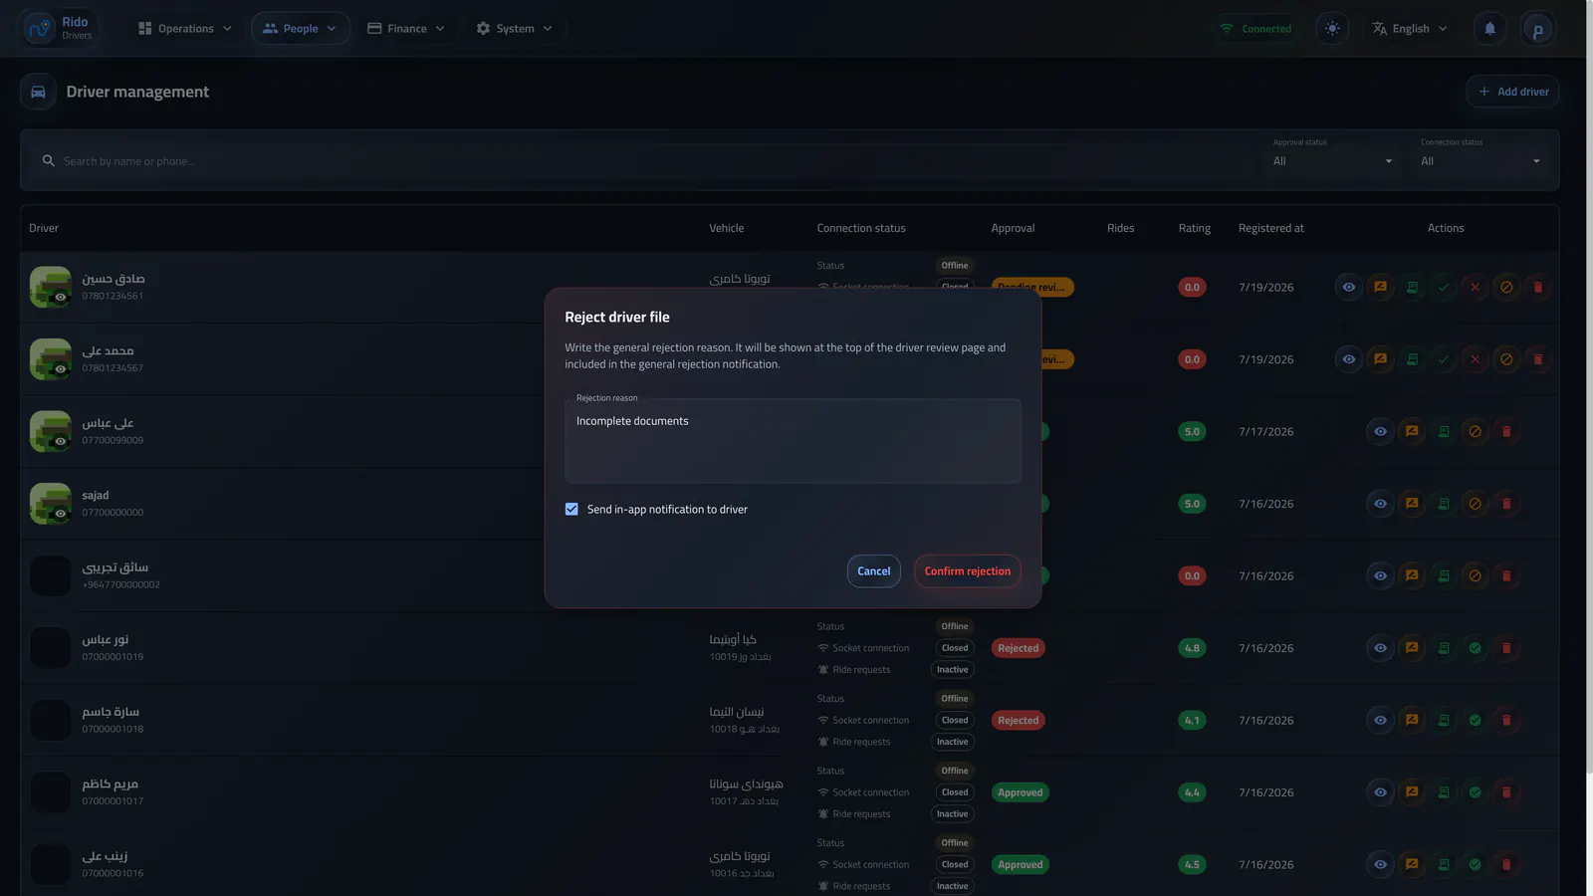Uncheck Send in-app notification to driver
This screenshot has width=1593, height=896.
click(571, 509)
